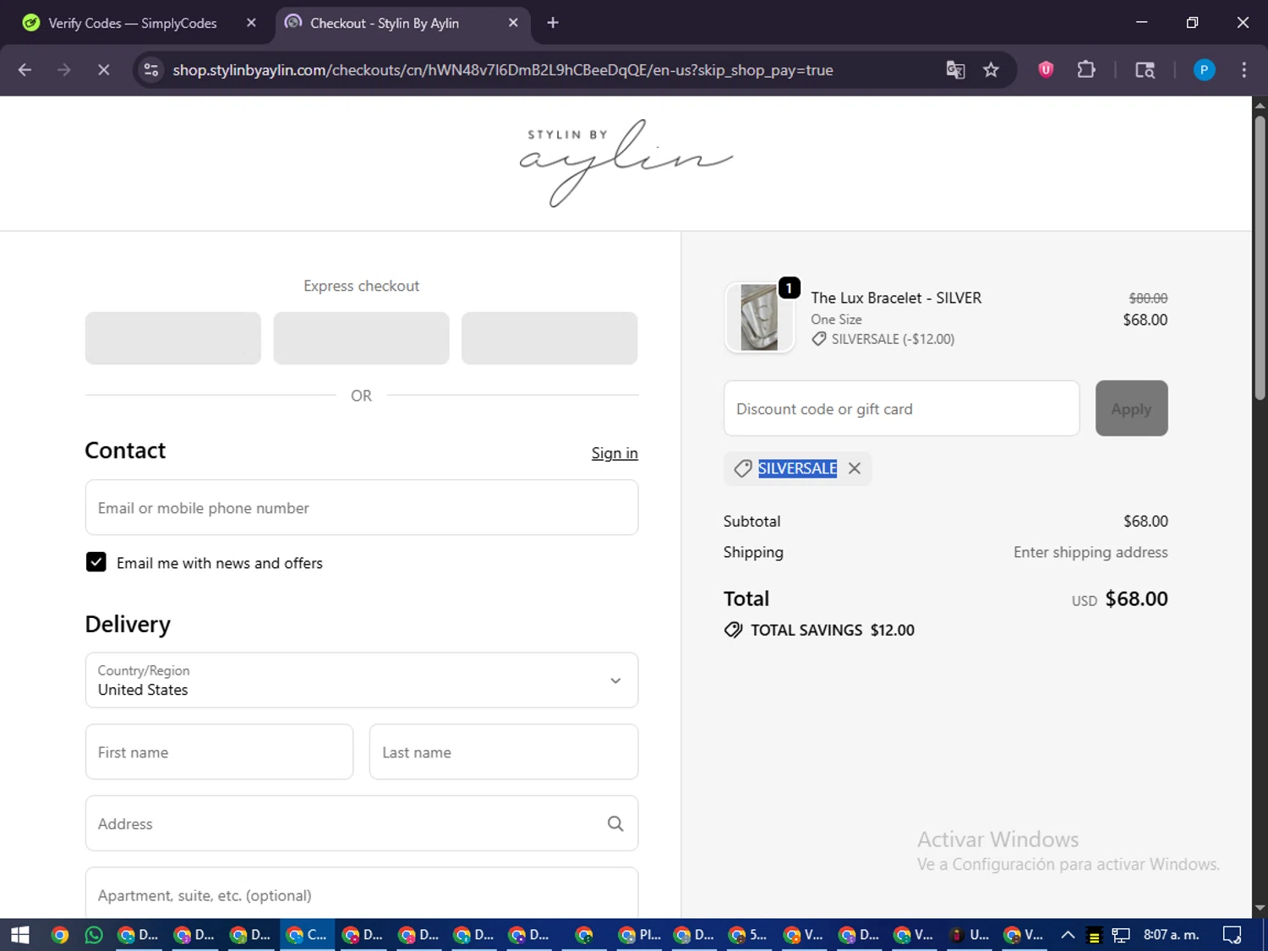
Task: Click The Lux Bracelet - SILVER title
Action: [896, 298]
